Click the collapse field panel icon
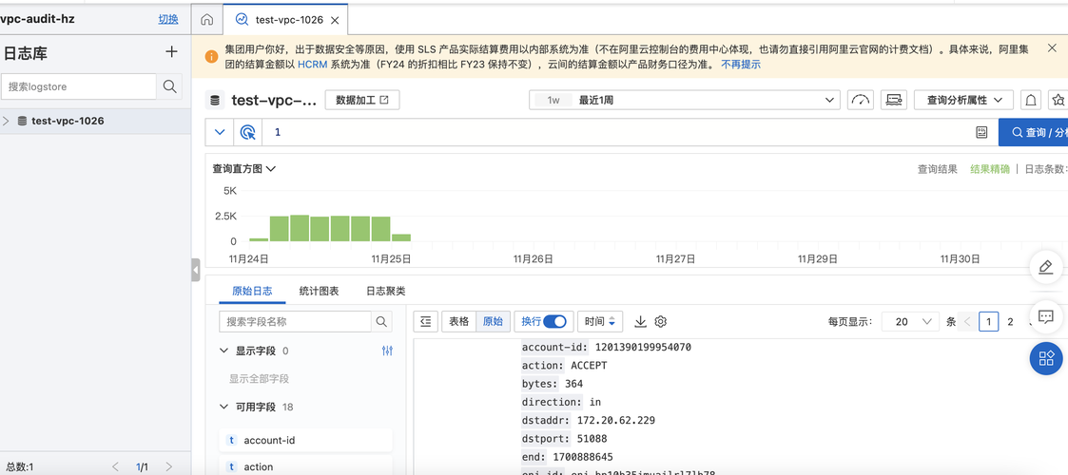The height and width of the screenshot is (475, 1068). (x=426, y=321)
